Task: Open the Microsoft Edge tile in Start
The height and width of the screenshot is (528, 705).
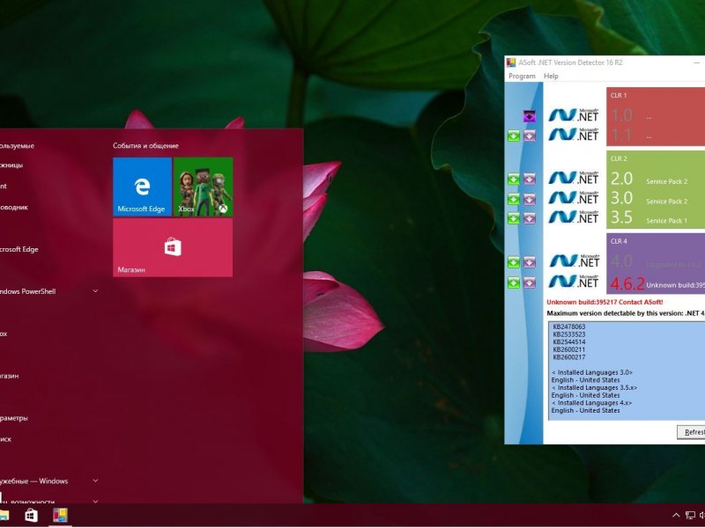Action: coord(142,187)
